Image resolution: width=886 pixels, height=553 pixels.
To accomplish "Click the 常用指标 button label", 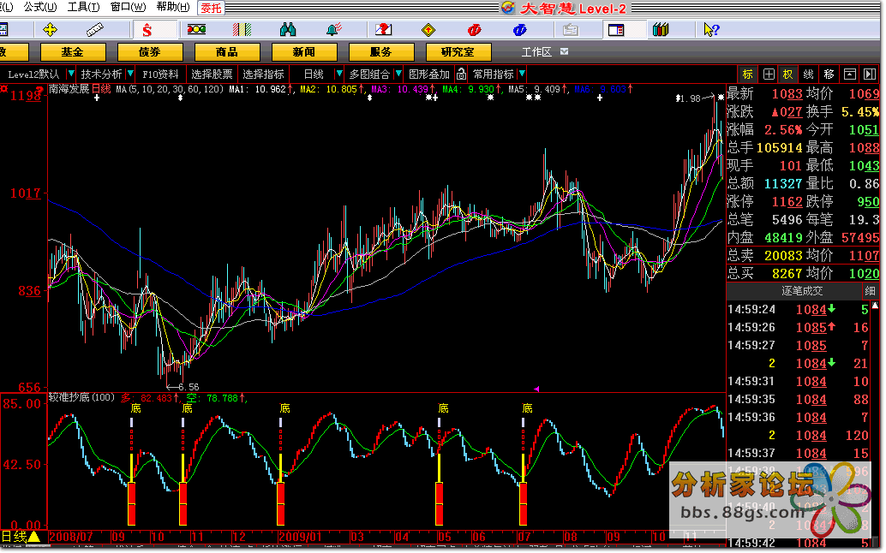I will pyautogui.click(x=494, y=74).
